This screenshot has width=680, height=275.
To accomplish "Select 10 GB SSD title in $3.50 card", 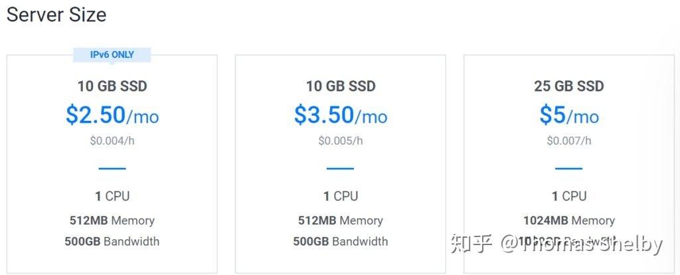I will tap(341, 86).
